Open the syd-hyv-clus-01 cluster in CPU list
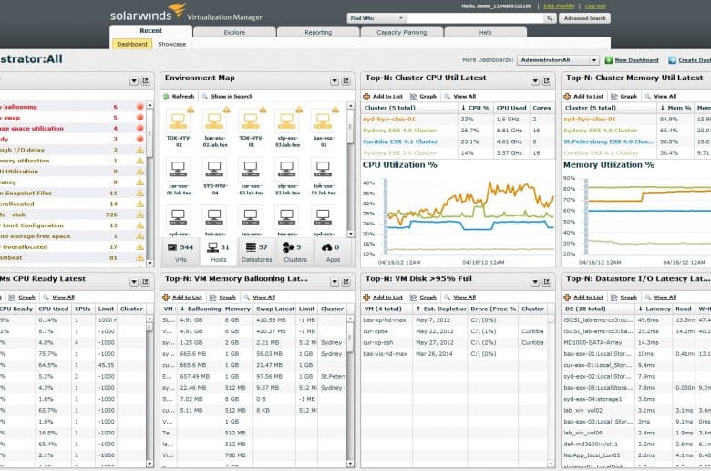 click(389, 119)
